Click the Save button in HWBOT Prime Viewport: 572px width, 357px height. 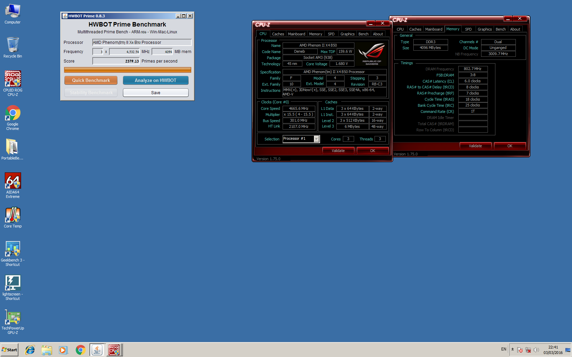click(x=156, y=92)
